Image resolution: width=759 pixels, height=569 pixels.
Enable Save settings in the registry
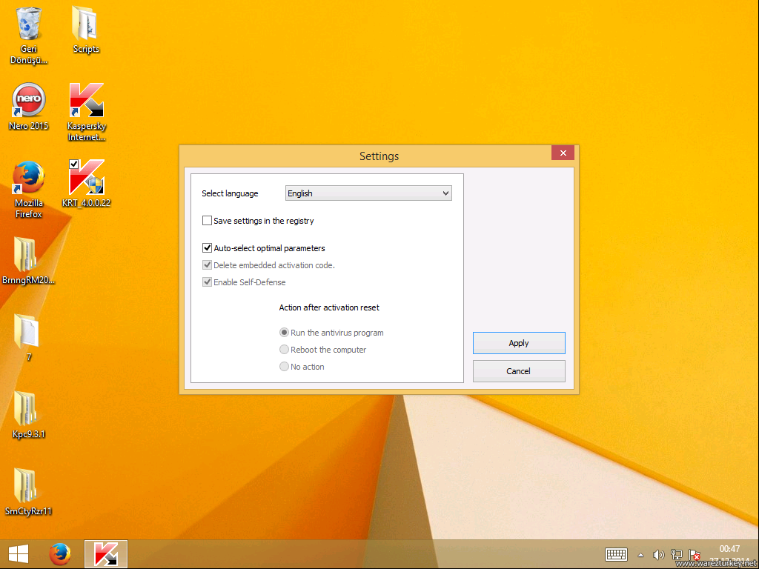208,221
